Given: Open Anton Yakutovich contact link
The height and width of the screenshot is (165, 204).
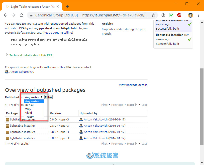Looking at the screenshot, I should [21, 72].
